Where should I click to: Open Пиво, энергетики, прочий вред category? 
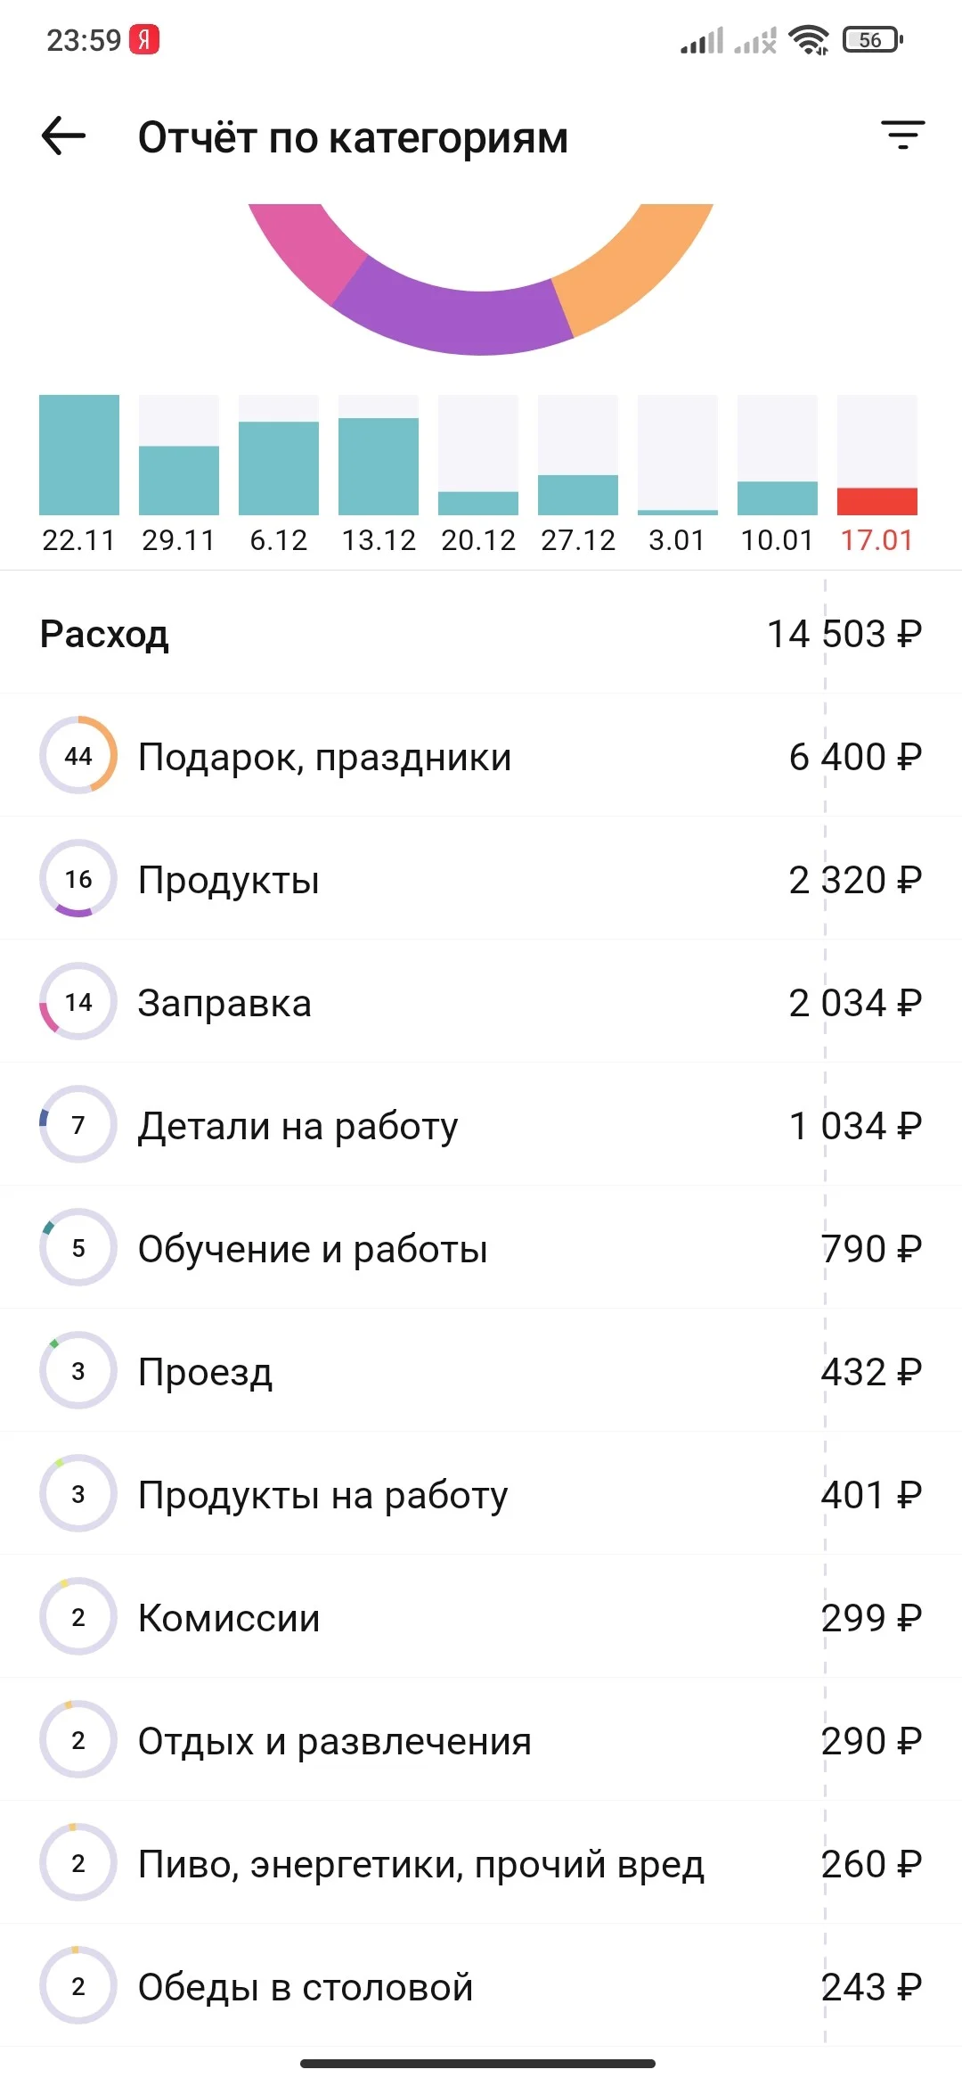481,1863
